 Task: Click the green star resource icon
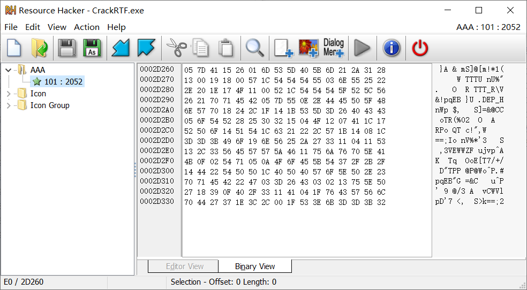[37, 81]
